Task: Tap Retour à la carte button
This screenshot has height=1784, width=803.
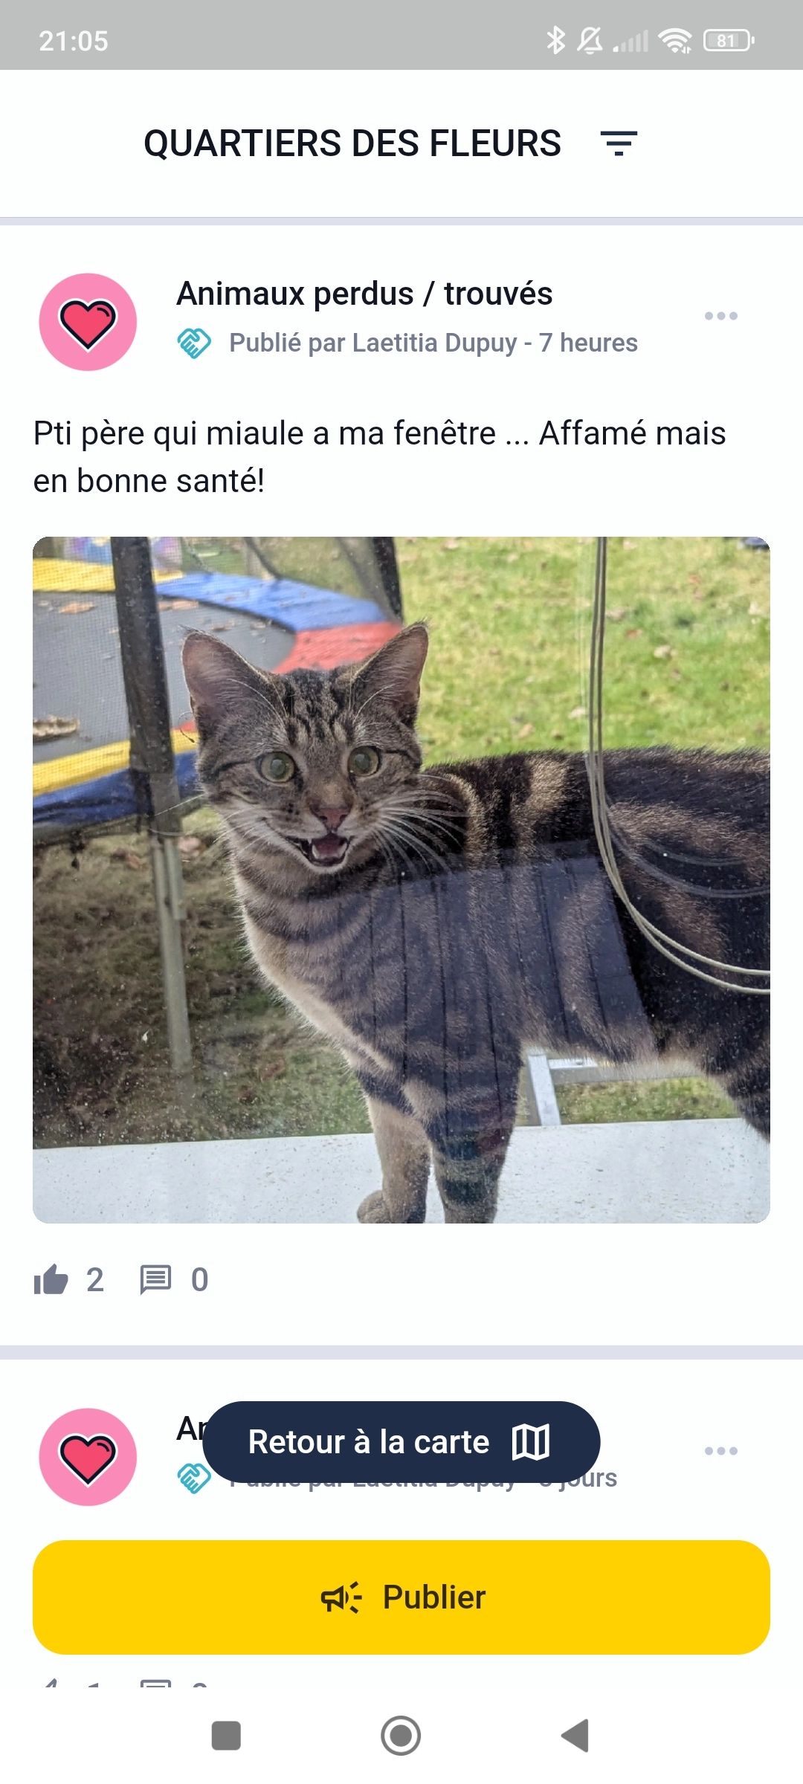Action: pos(401,1442)
